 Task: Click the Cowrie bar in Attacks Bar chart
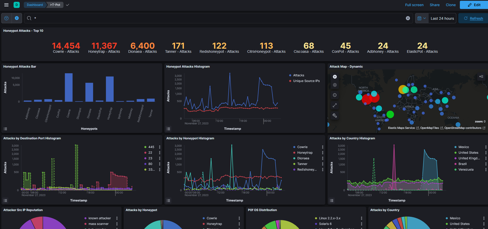tap(69, 87)
